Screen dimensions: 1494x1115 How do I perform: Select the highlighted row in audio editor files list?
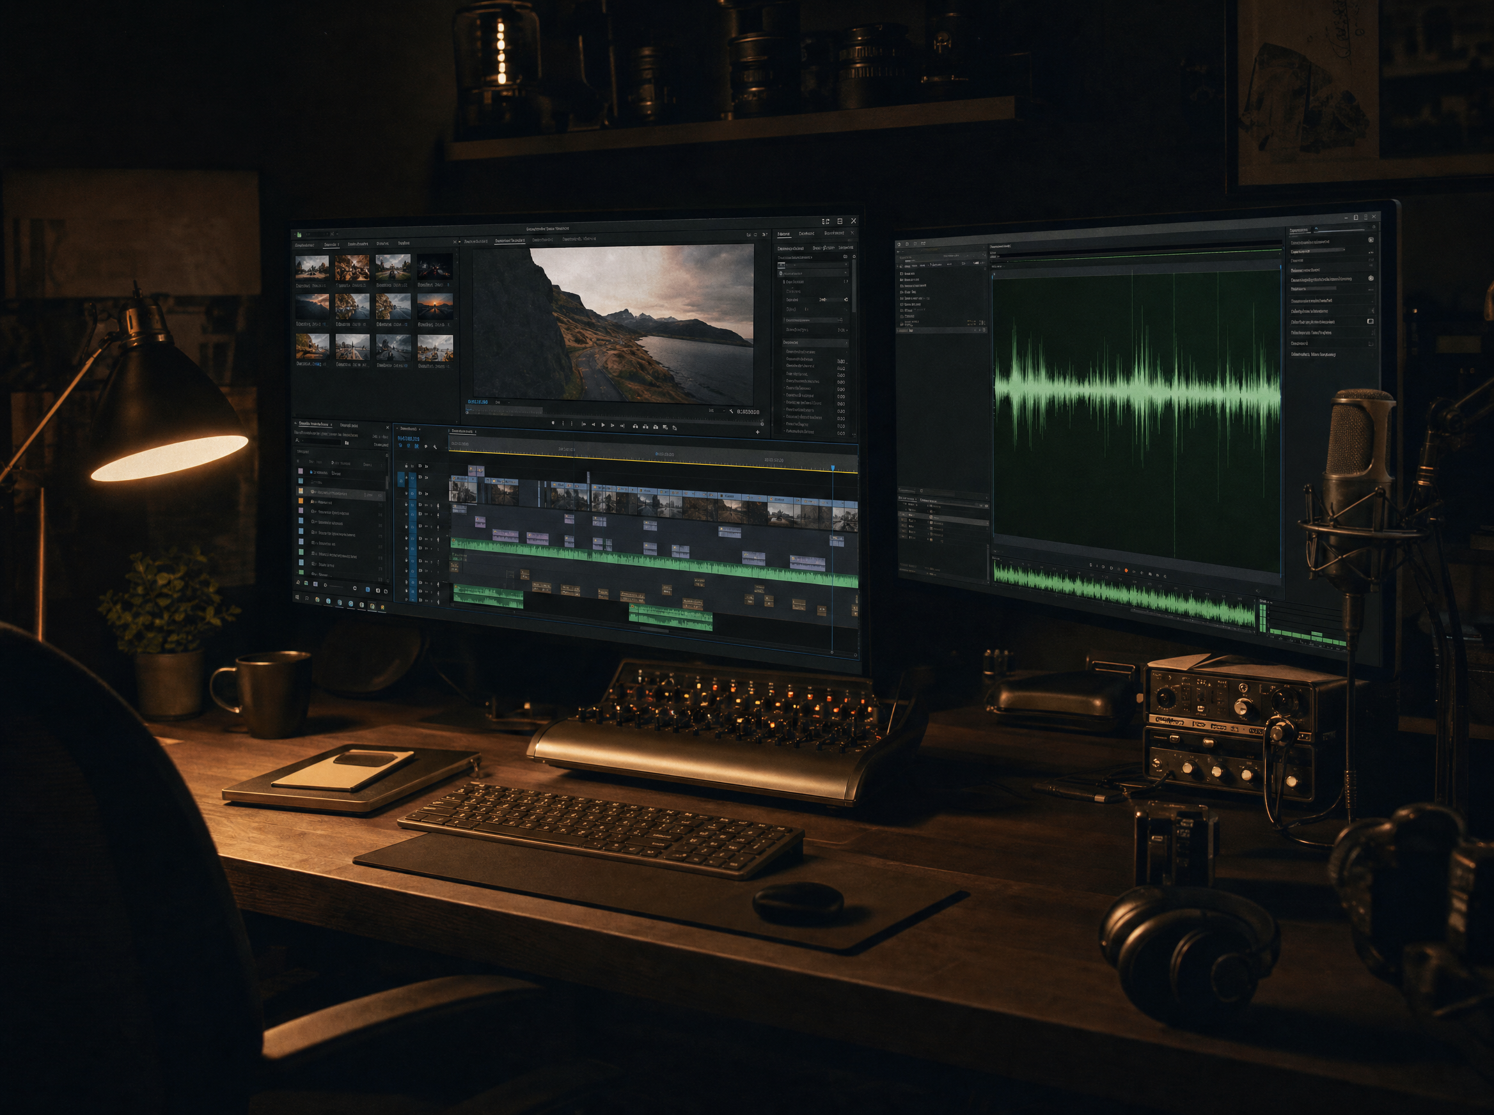coord(942,331)
